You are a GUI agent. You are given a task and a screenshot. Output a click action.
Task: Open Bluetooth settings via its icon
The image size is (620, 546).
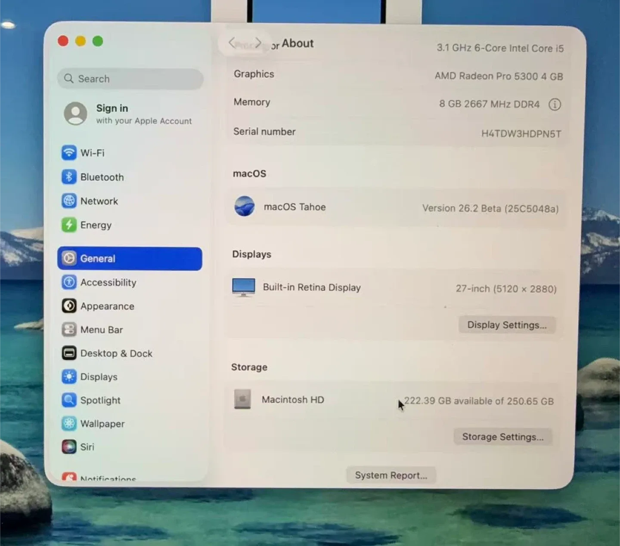click(69, 177)
